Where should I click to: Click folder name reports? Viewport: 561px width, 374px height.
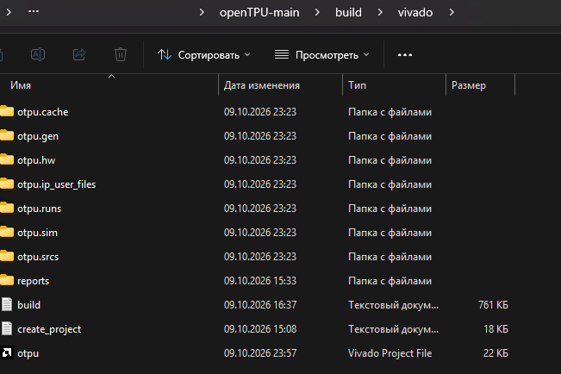(x=33, y=281)
